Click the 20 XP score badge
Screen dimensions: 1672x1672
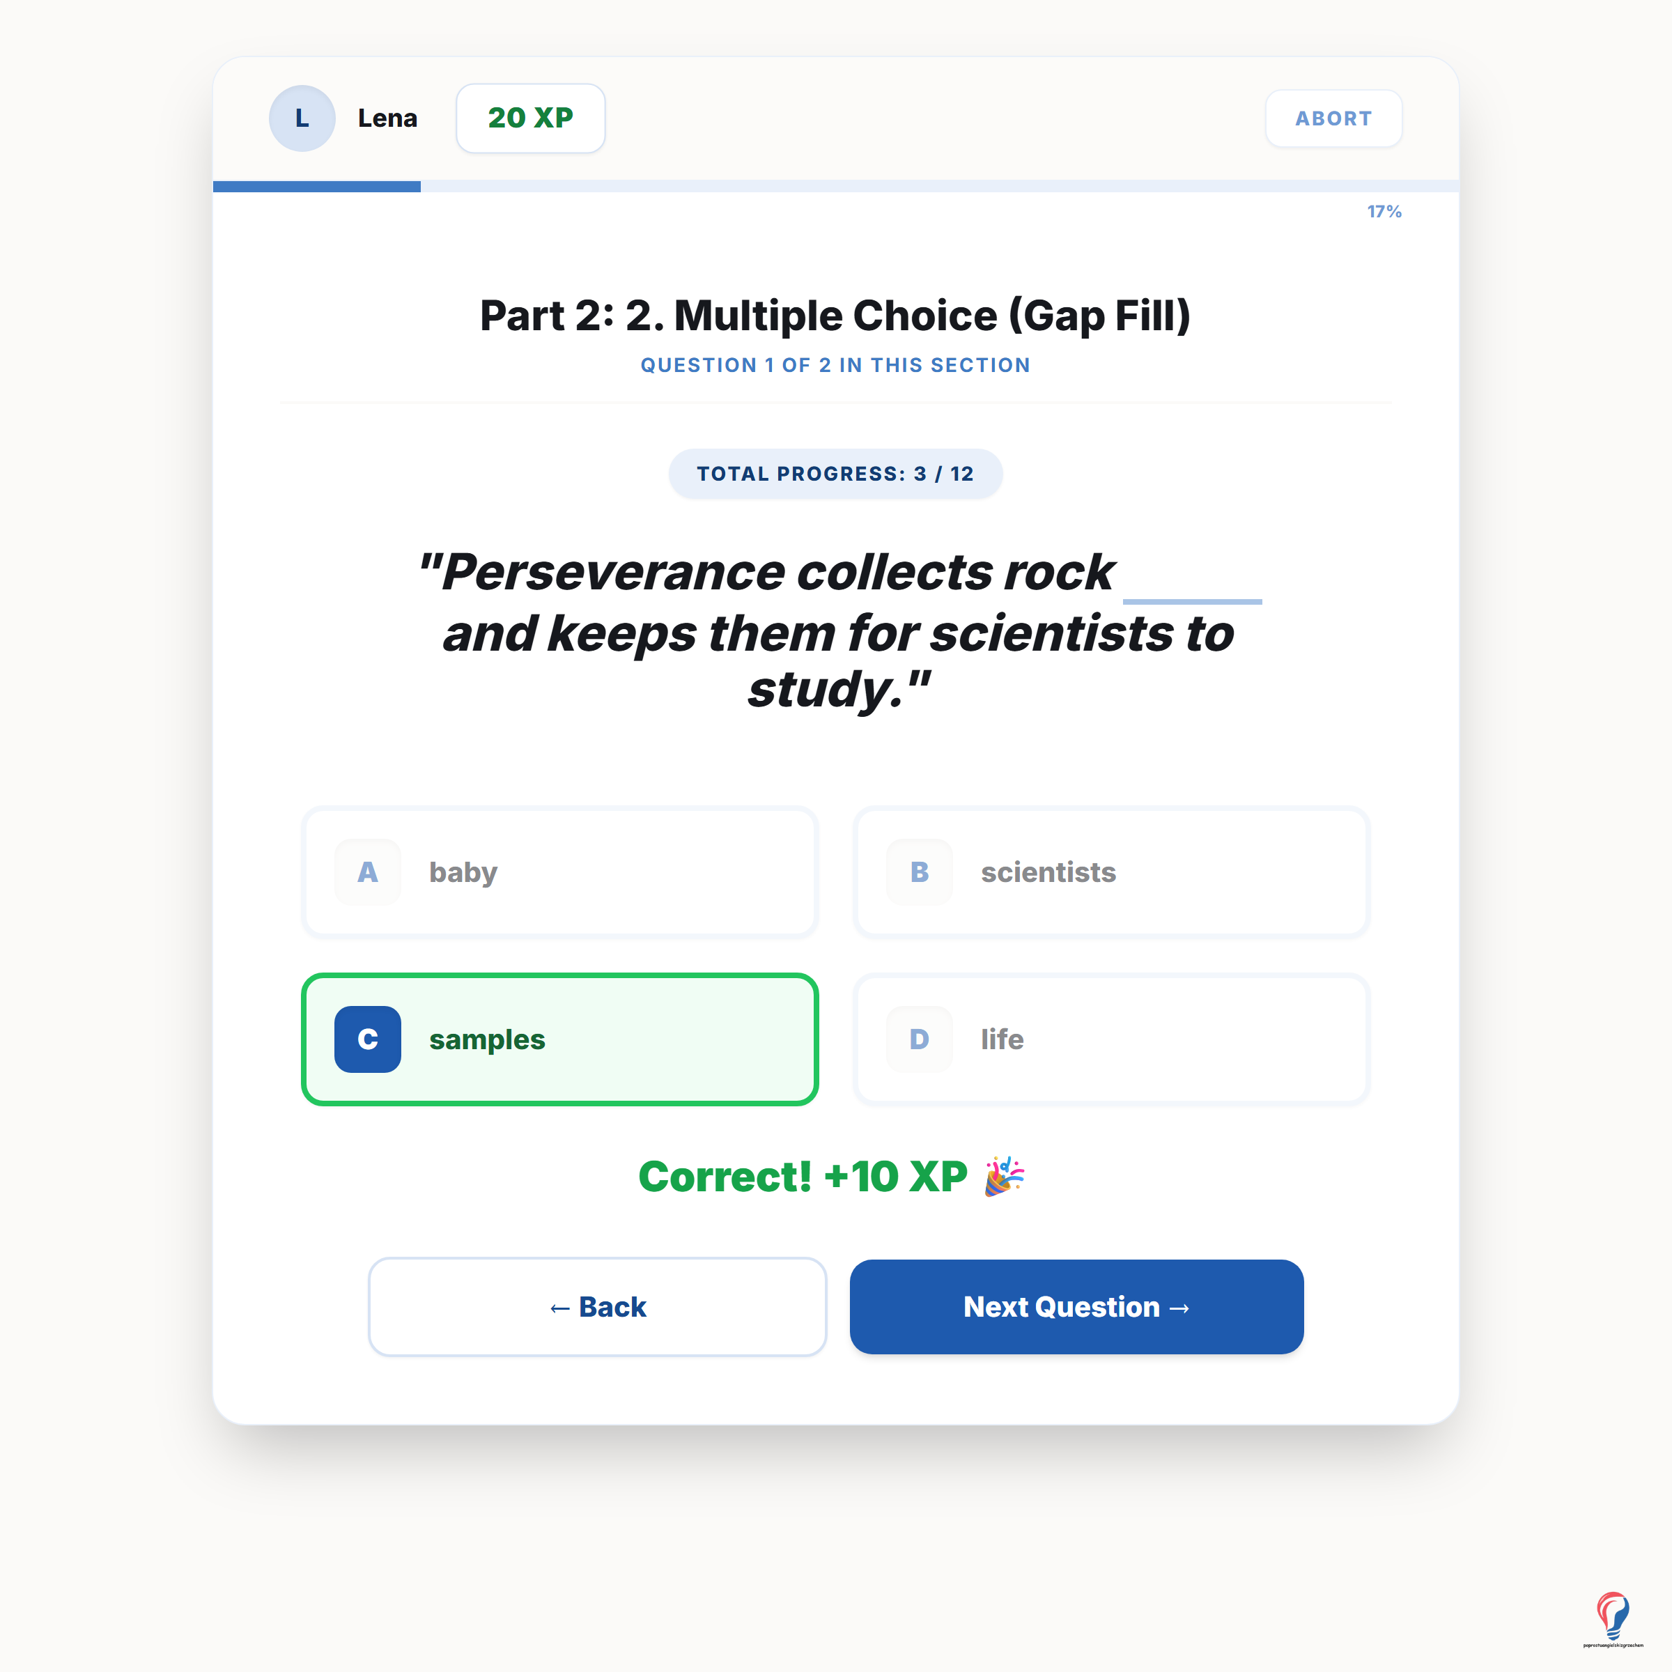click(x=530, y=118)
